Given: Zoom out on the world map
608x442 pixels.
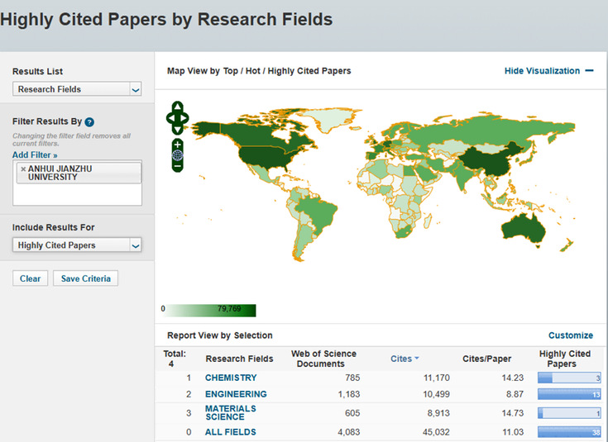Looking at the screenshot, I should [177, 166].
